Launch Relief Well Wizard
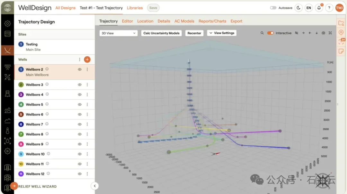The width and height of the screenshot is (347, 194). [x=37, y=187]
